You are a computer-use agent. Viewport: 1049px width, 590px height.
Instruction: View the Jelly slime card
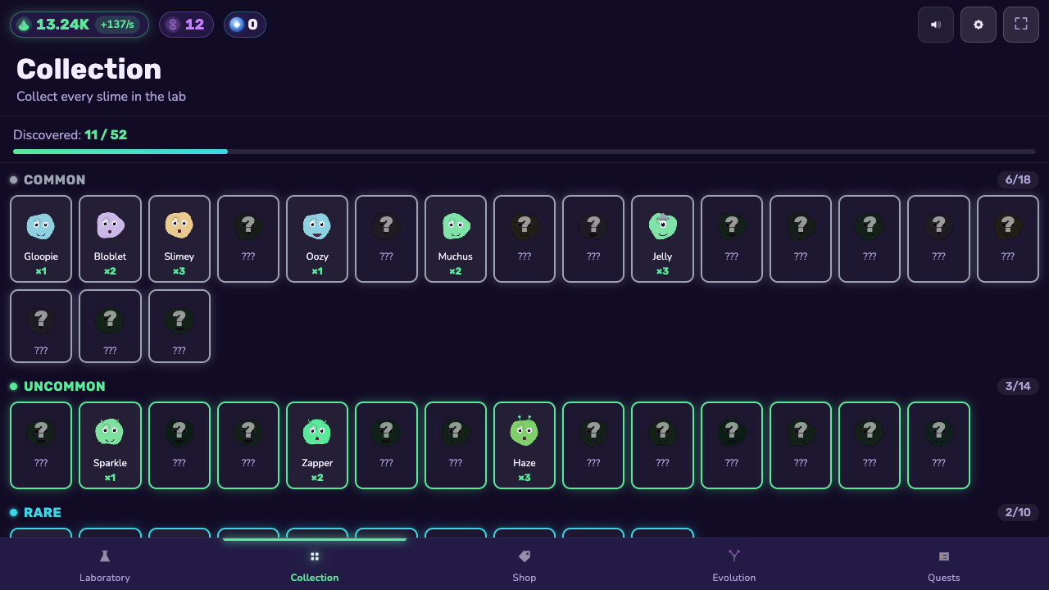(662, 238)
